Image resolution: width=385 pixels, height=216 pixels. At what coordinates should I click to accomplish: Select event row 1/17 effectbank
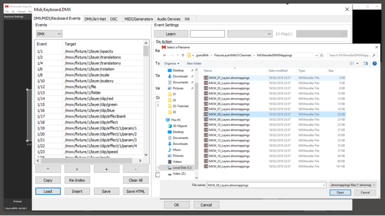point(89,116)
